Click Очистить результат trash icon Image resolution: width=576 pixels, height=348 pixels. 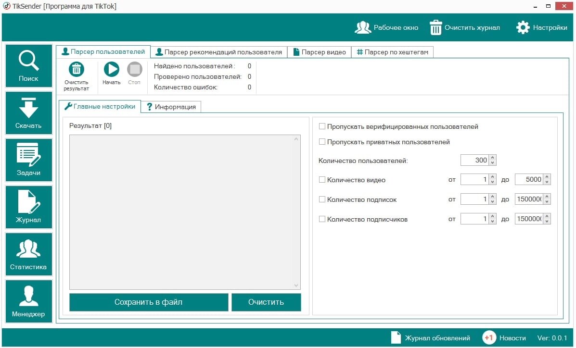coord(77,69)
